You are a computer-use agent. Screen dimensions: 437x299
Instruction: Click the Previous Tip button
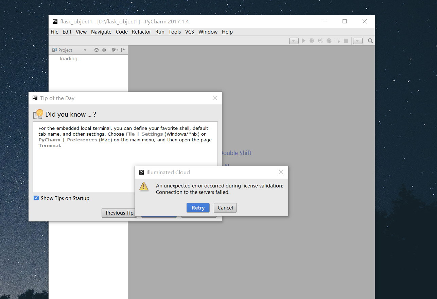118,213
